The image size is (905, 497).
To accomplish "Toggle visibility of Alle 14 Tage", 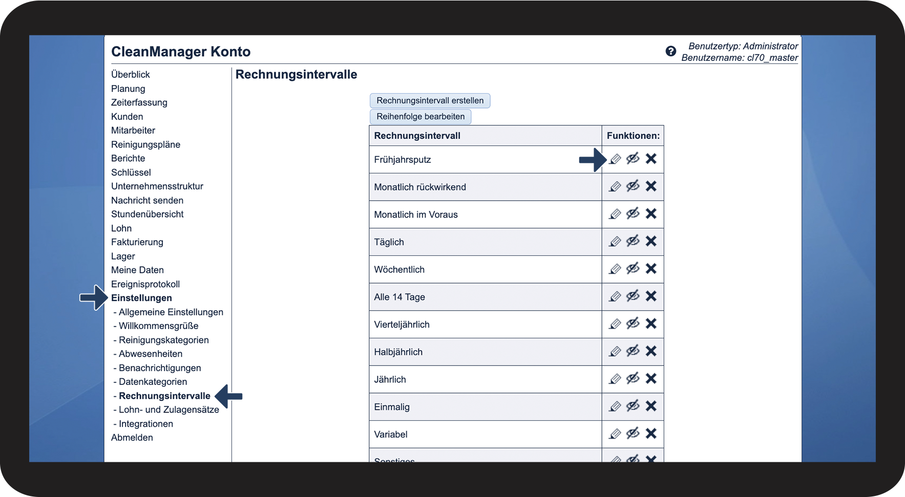I will coord(633,296).
